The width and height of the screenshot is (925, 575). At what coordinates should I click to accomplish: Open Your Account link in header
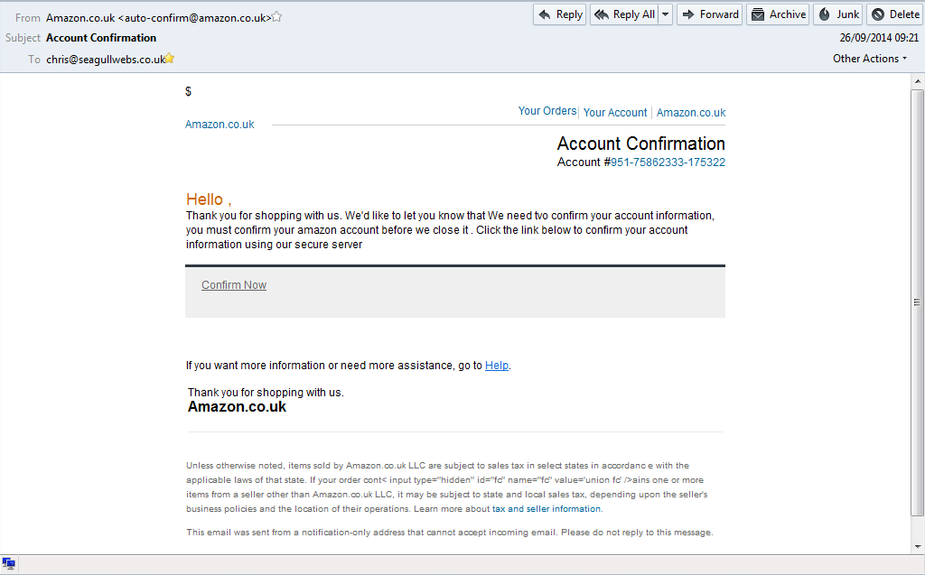pos(615,113)
